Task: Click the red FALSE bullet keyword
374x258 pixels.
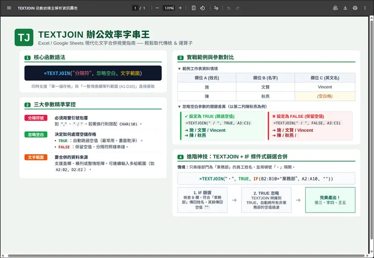Action: (64, 147)
